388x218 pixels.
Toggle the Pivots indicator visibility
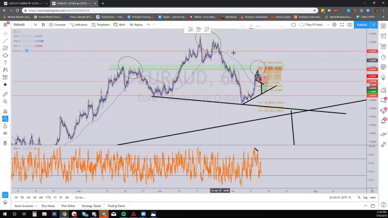click(26, 51)
